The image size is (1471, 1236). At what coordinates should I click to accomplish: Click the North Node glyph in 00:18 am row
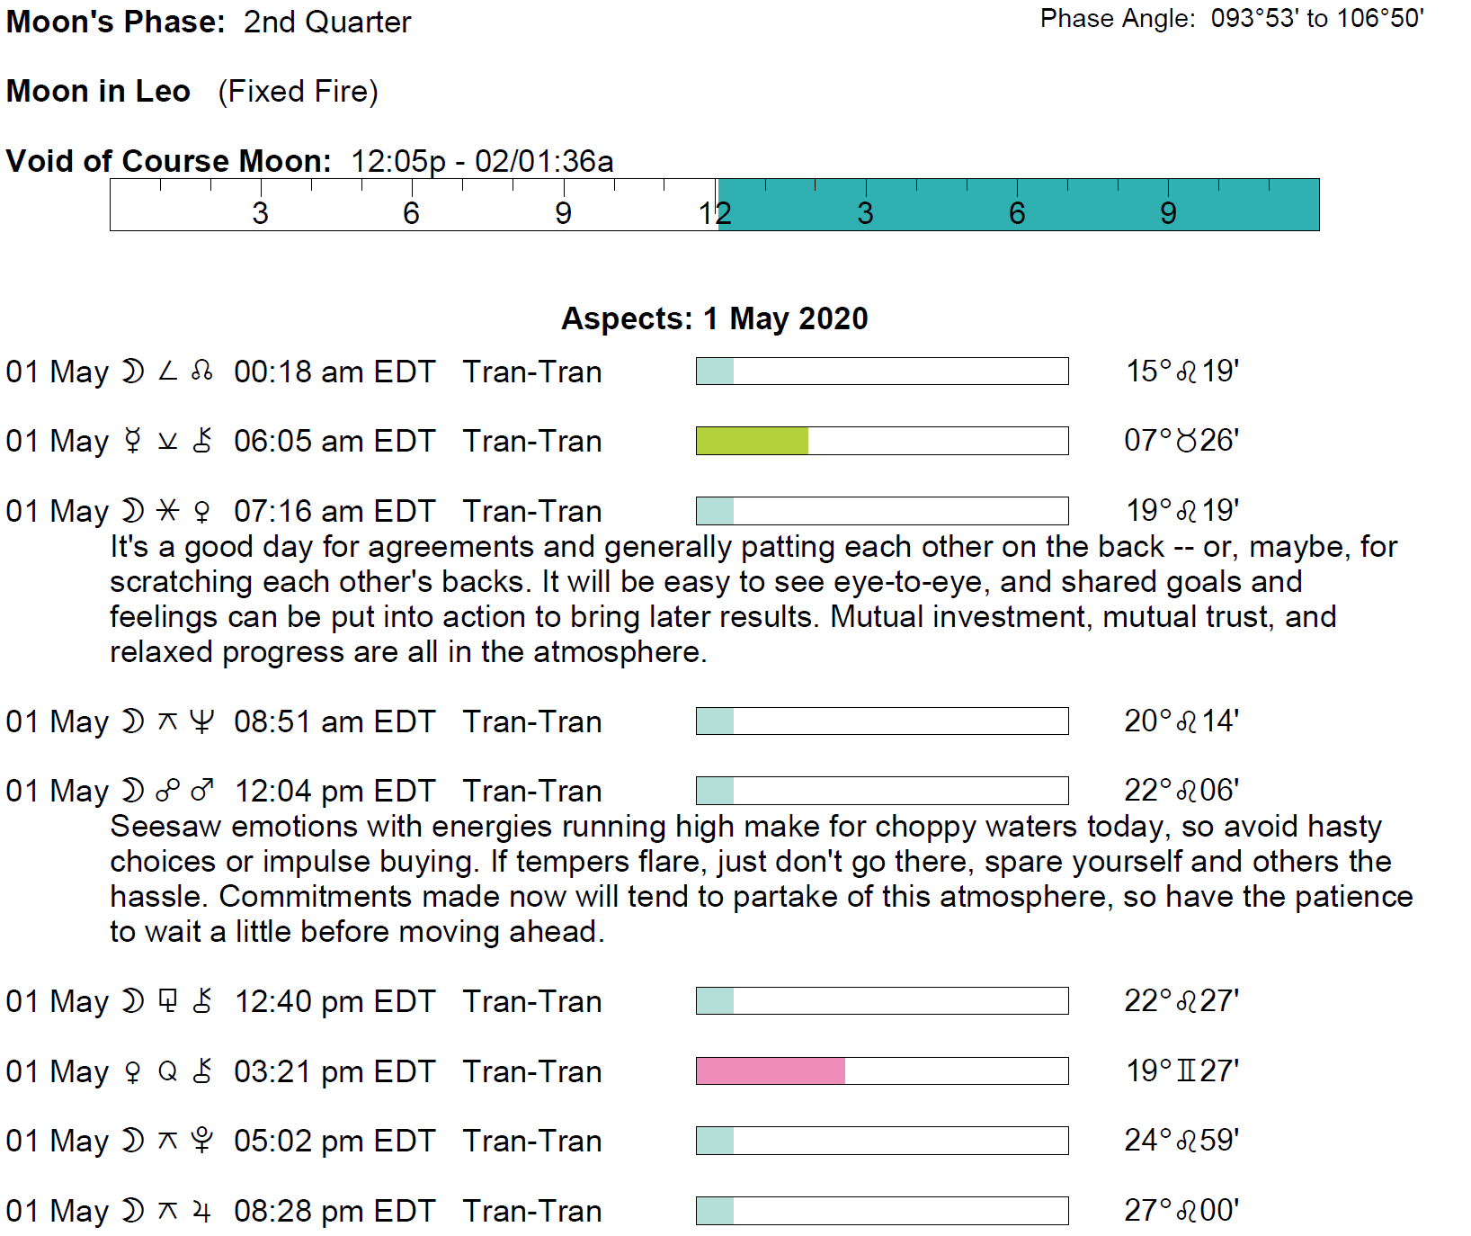tap(202, 371)
